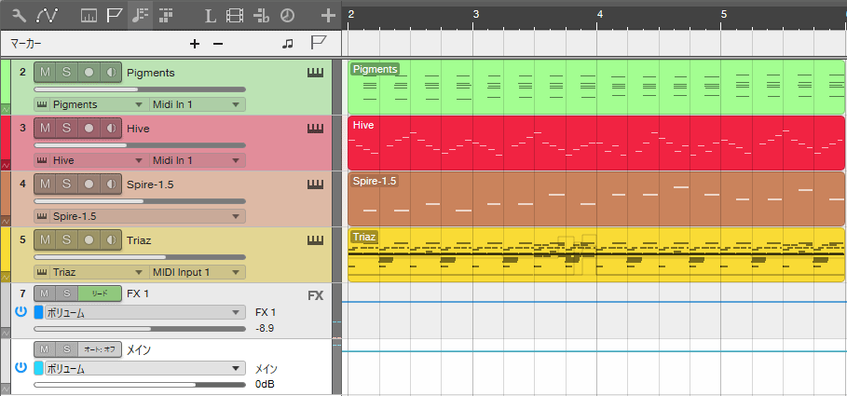Select the yellow Triaz MIDI clip
Image resolution: width=847 pixels, height=396 pixels.
(x=596, y=254)
